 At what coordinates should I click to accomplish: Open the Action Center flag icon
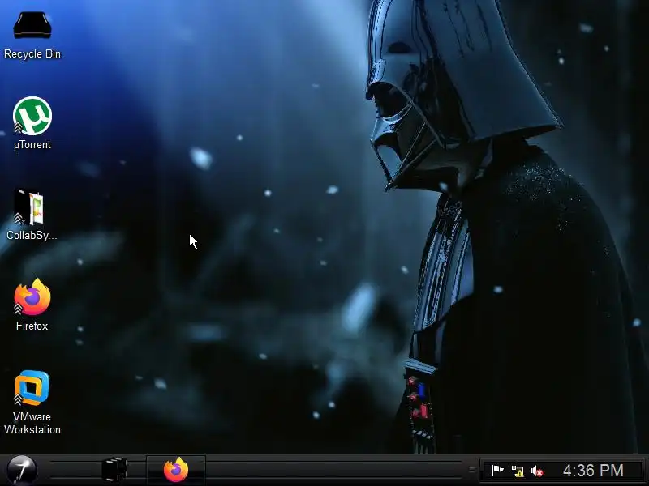pos(497,471)
